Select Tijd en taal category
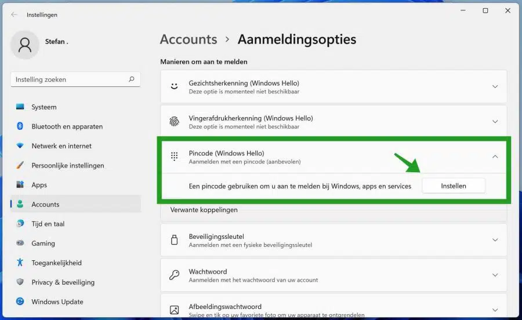The image size is (522, 320). coord(75,224)
